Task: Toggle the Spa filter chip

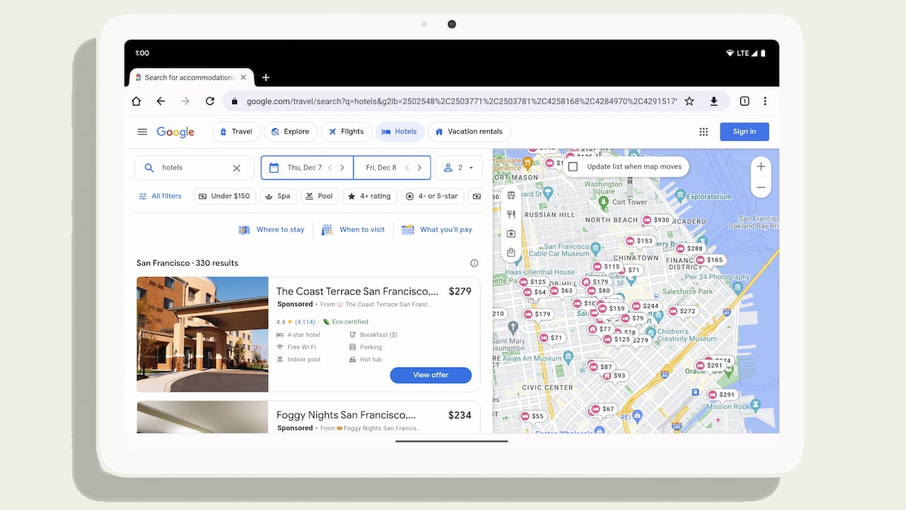Action: tap(278, 196)
